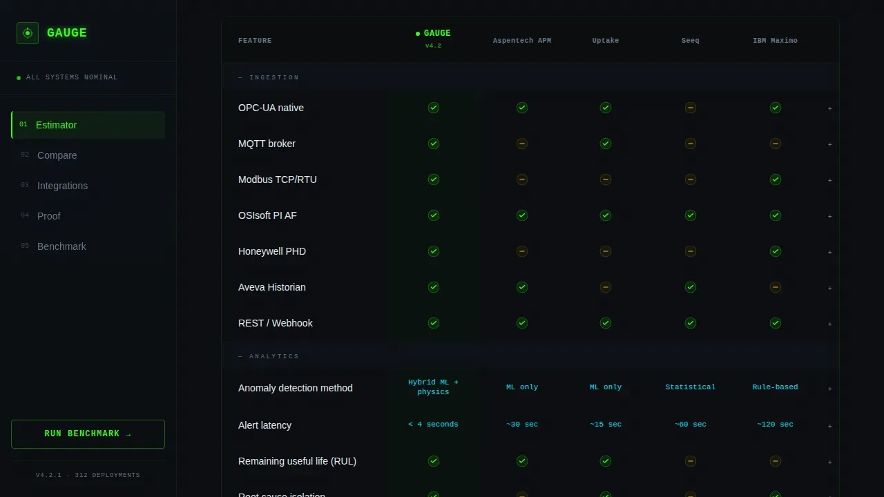
Task: Go to the Compare section
Action: pyautogui.click(x=88, y=155)
